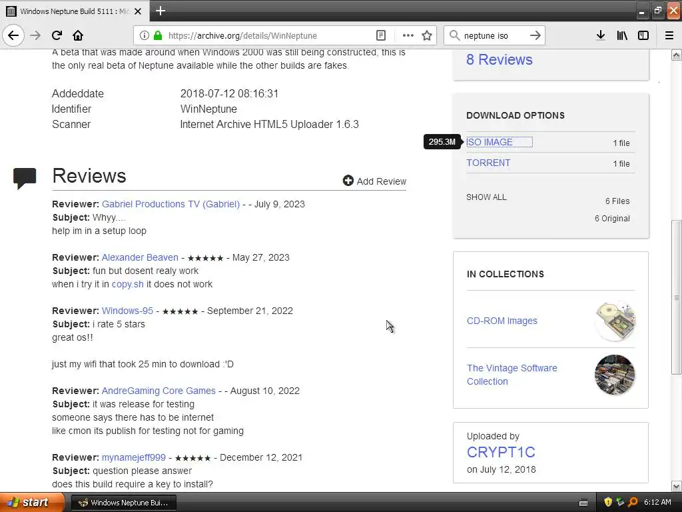Click SHOW ALL download files
Screen dimensions: 682x512
pos(486,197)
